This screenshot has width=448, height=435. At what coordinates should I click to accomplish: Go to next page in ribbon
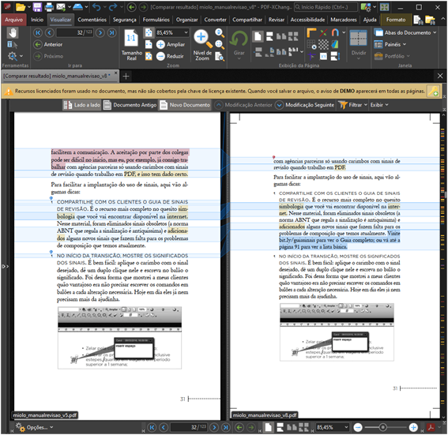click(x=100, y=33)
